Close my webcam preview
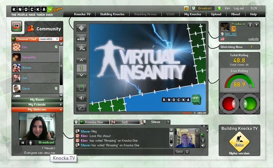Image resolution: width=274 pixels, height=168 pixels. 52,115
